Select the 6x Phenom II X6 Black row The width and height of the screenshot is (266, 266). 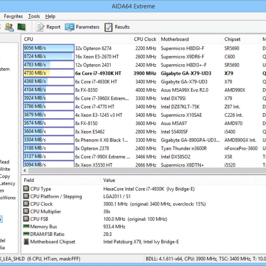(x=144, y=140)
